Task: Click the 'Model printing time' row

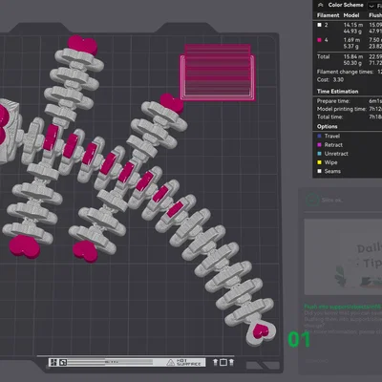Action: pyautogui.click(x=350, y=109)
